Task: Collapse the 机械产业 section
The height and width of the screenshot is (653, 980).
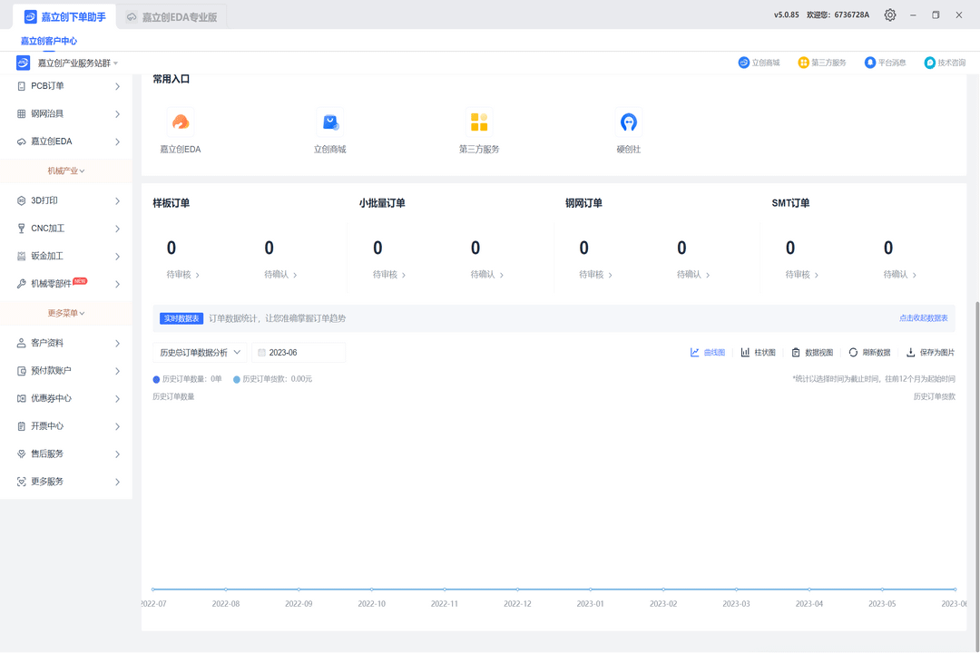Action: [x=66, y=171]
